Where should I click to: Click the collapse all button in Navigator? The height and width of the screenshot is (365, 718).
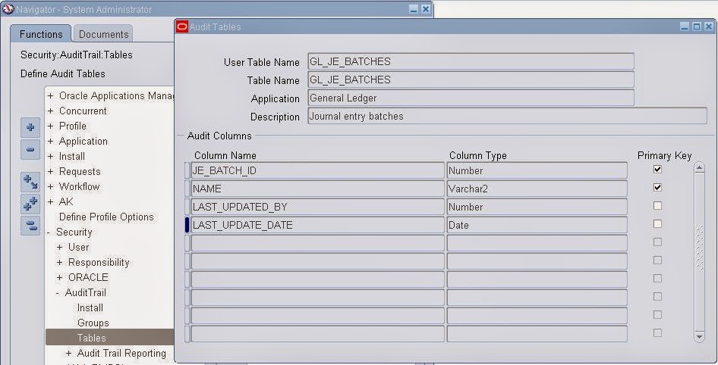click(x=30, y=226)
